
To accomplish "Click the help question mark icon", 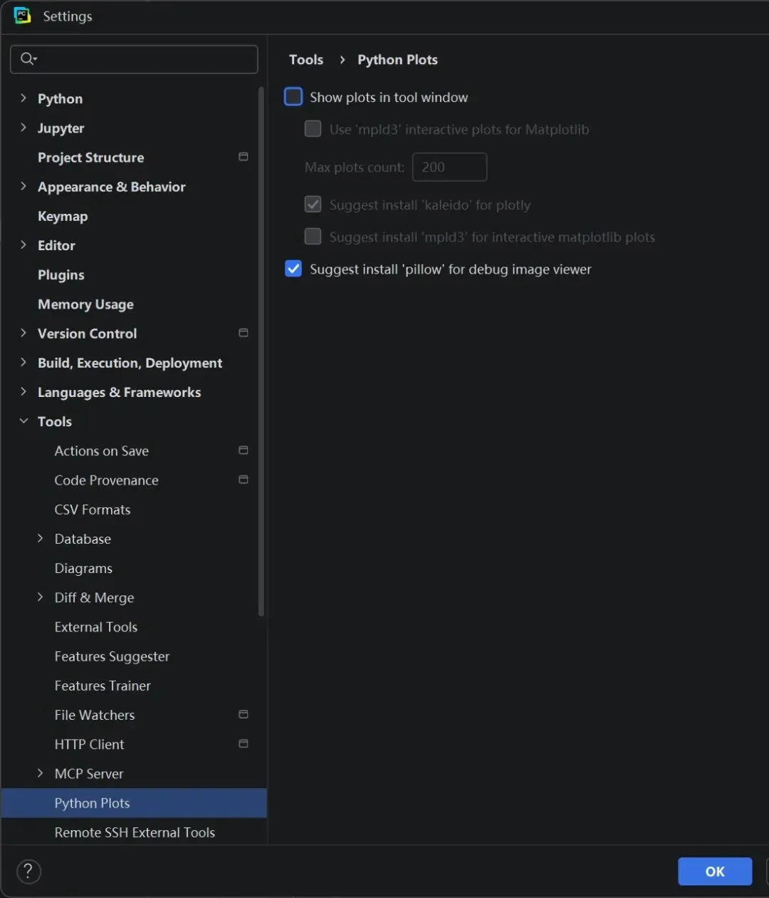I will (28, 871).
